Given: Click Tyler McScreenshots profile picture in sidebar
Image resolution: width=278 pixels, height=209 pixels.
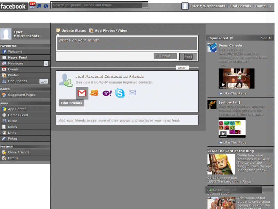Looking at the screenshot, I should (x=6, y=34).
